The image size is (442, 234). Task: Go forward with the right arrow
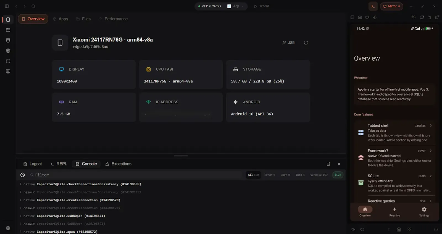pyautogui.click(x=25, y=6)
